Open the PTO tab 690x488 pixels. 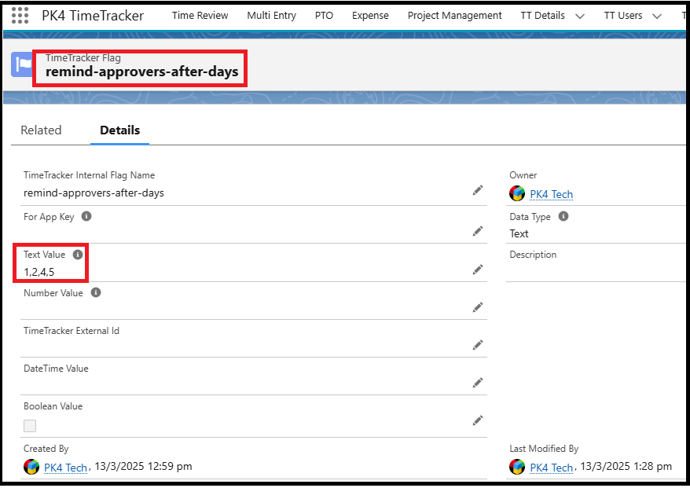[324, 16]
